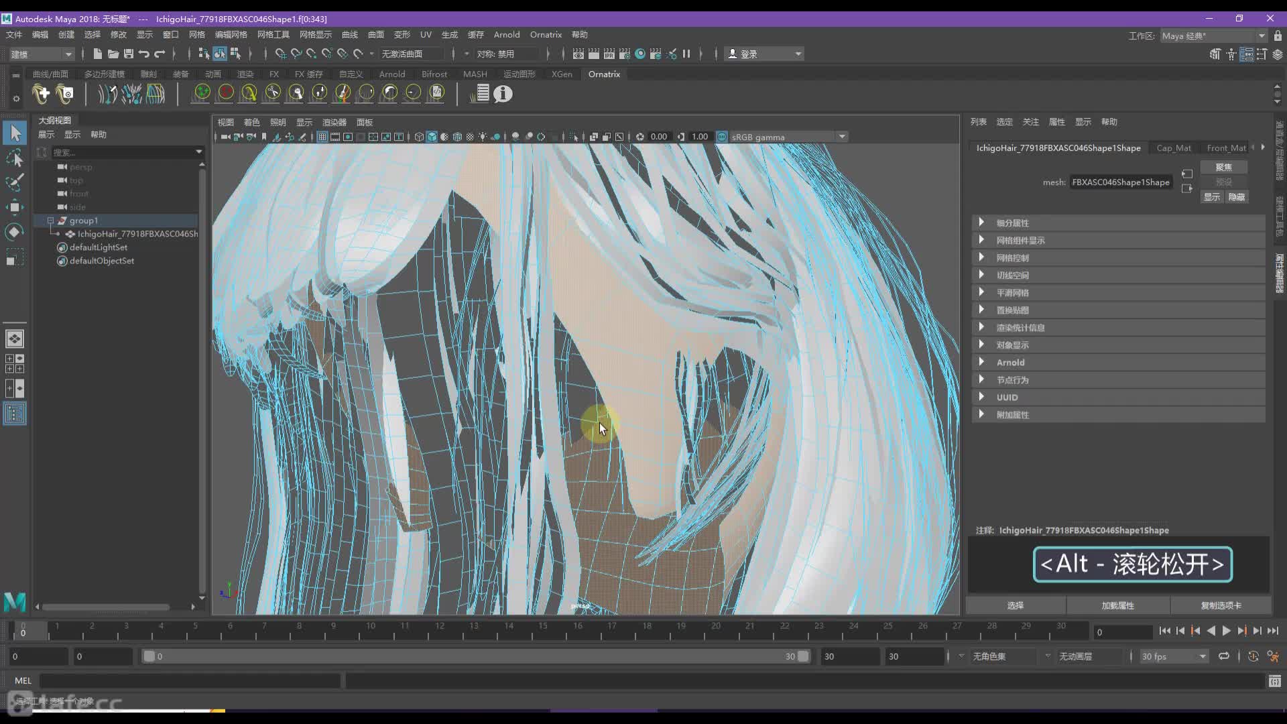Viewport: 1287px width, 724px height.
Task: Click the 加载属性 button
Action: (x=1118, y=605)
